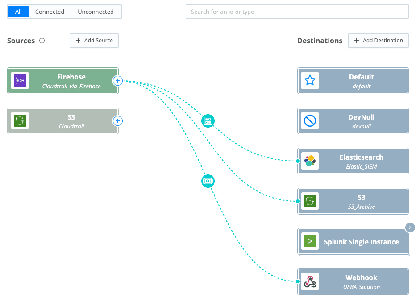
Task: Show the Sources info tooltip icon
Action: pyautogui.click(x=42, y=41)
